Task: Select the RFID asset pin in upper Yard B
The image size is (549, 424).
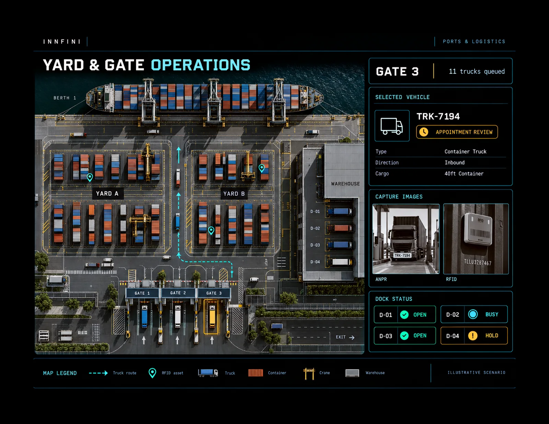Action: pyautogui.click(x=261, y=168)
